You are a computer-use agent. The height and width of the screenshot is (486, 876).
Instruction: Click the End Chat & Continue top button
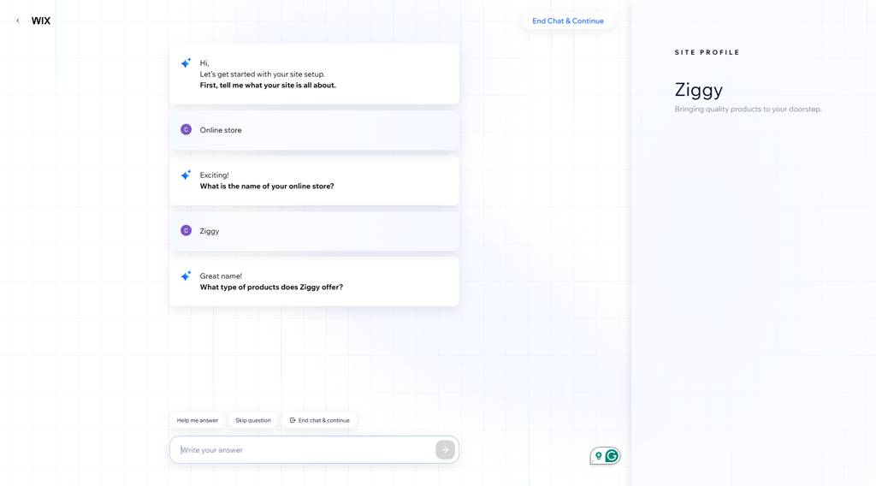pyautogui.click(x=568, y=21)
